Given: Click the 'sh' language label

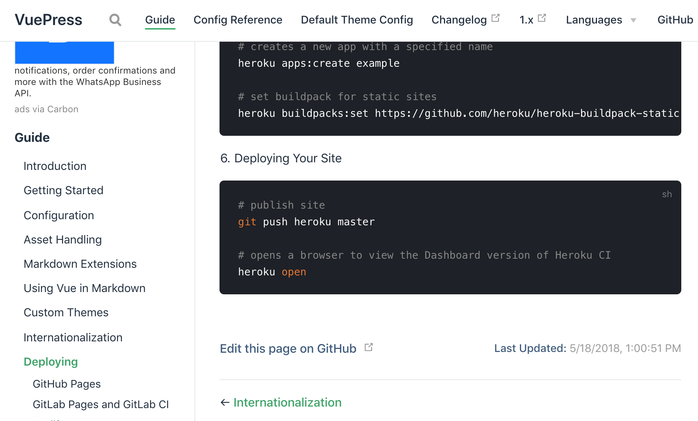Looking at the screenshot, I should [x=667, y=194].
